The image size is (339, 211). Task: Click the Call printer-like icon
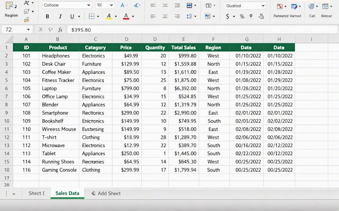(x=311, y=6)
